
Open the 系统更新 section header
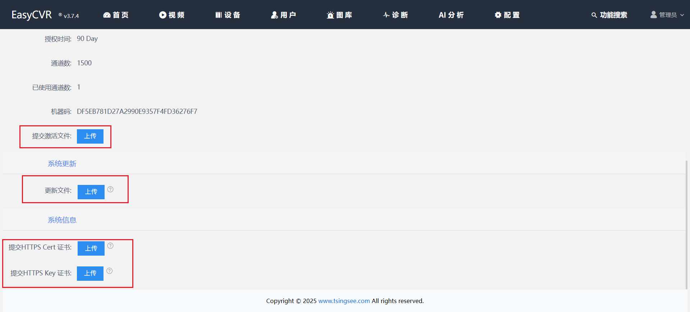coord(62,164)
